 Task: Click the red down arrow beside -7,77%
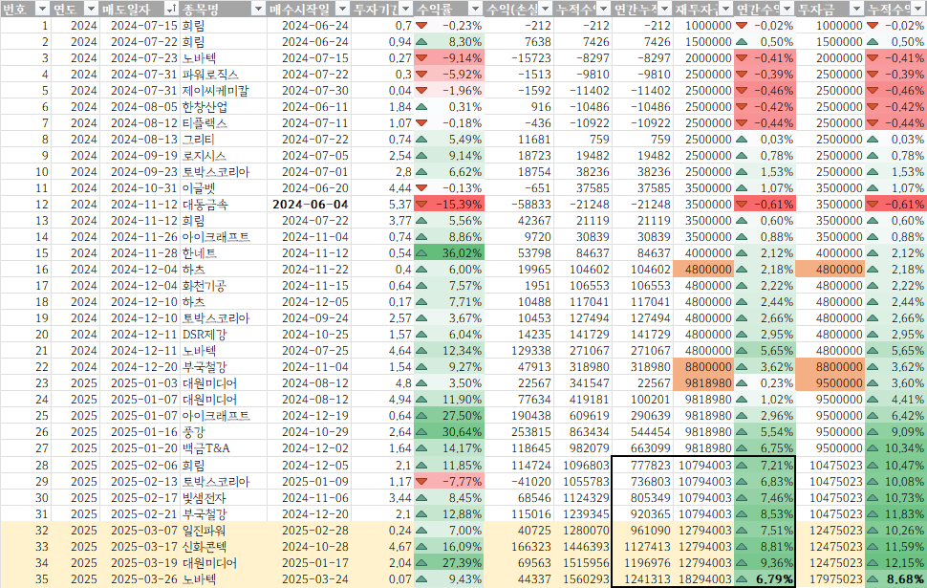point(421,482)
